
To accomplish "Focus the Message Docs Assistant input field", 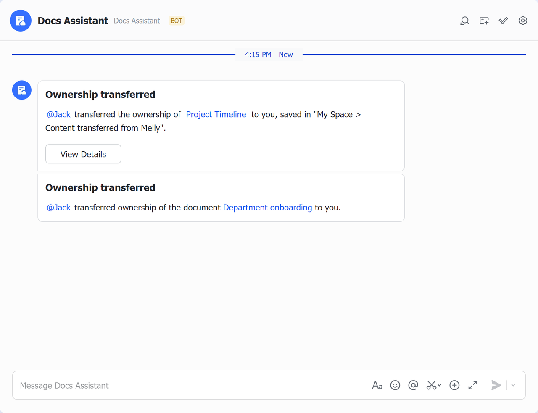I will 189,385.
